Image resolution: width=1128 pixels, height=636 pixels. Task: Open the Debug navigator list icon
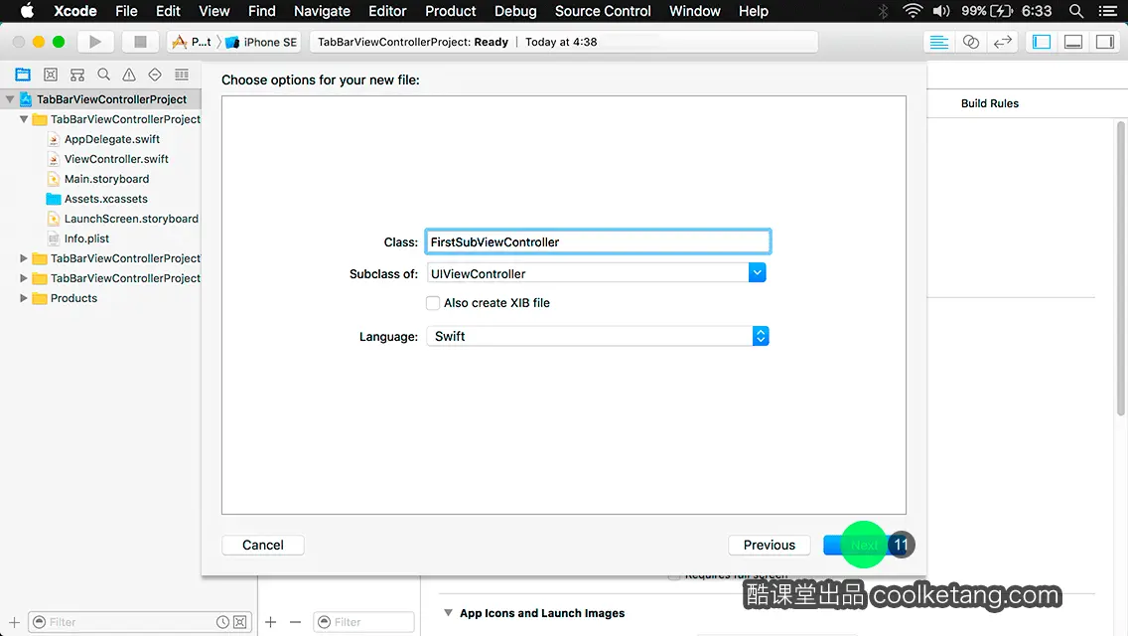point(182,75)
